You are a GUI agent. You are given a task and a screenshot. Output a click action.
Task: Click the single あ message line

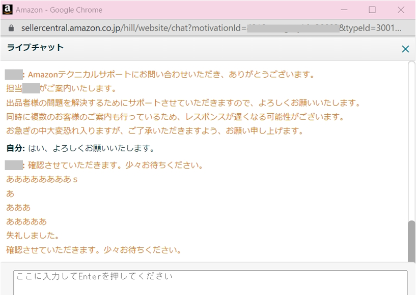click(10, 193)
